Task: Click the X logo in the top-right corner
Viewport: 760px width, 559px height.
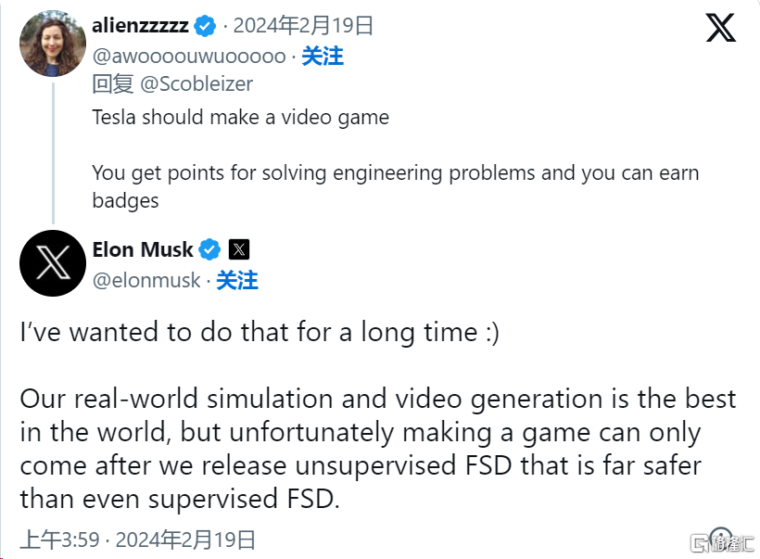Action: point(721,28)
